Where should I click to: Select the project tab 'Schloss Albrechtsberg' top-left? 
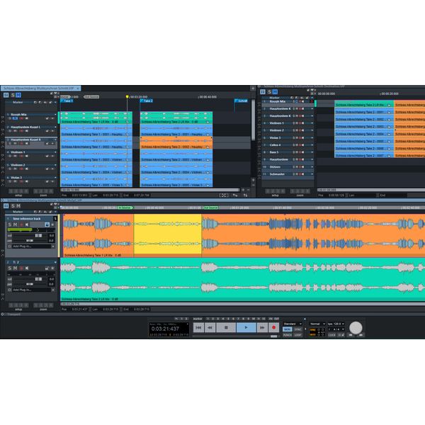[40, 89]
